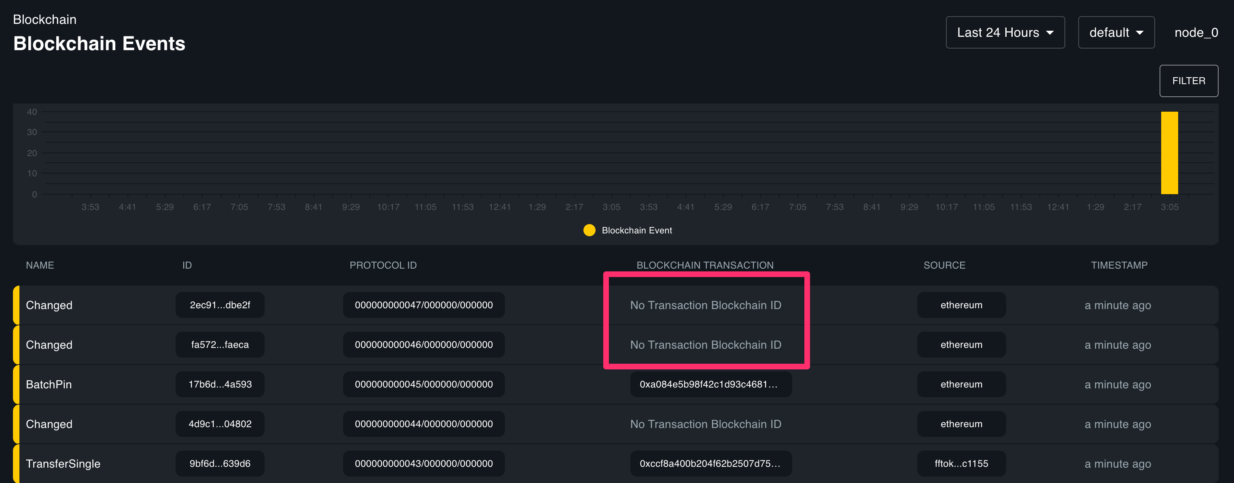Image resolution: width=1234 pixels, height=483 pixels.
Task: Open the default namespace selector
Action: 1116,32
